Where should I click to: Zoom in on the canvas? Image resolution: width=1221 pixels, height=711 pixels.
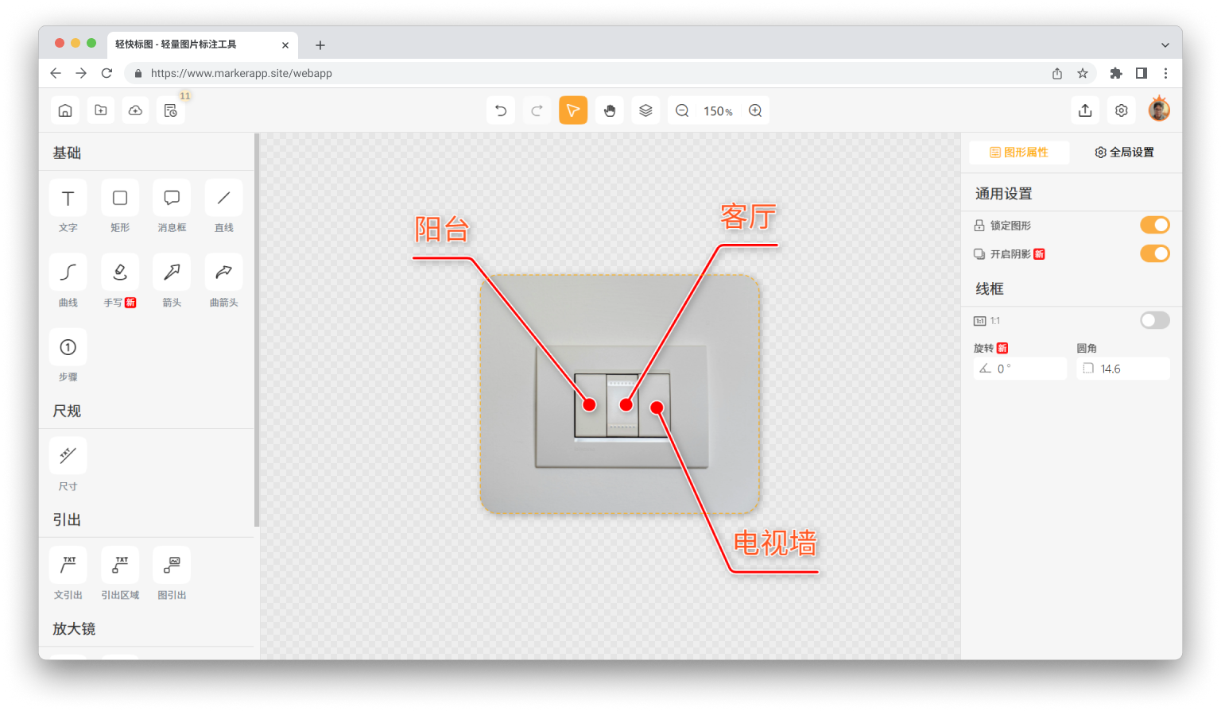point(755,110)
